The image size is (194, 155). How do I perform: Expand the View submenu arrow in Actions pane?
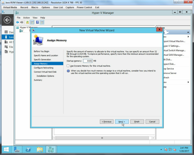pyautogui.click(x=188, y=82)
